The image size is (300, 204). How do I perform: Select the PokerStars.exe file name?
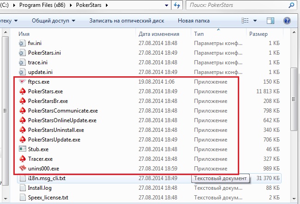45,91
